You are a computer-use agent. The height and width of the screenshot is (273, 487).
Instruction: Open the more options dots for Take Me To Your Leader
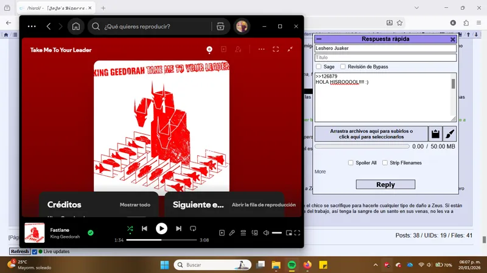262,49
